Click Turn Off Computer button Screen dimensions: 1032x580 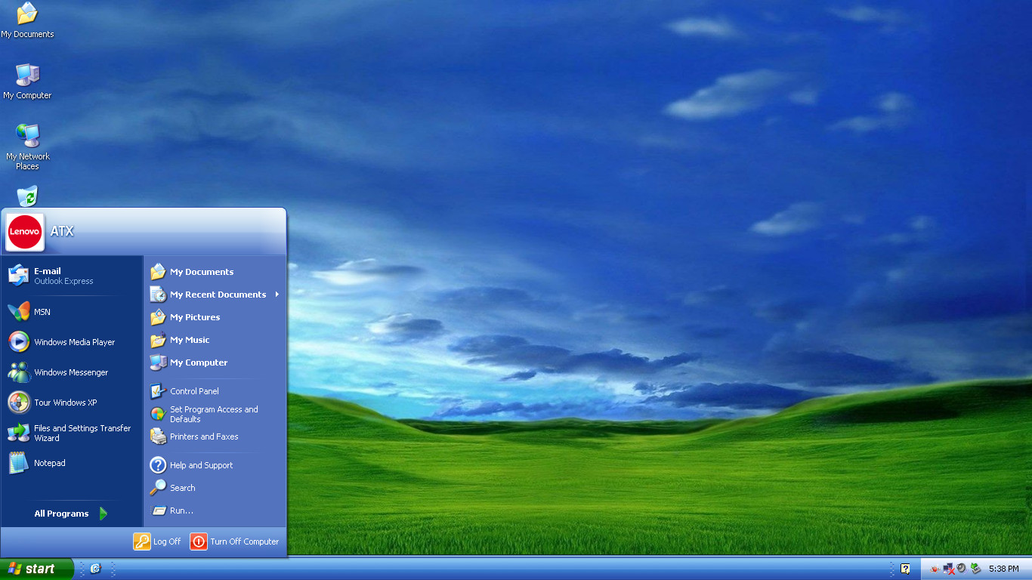pos(234,541)
